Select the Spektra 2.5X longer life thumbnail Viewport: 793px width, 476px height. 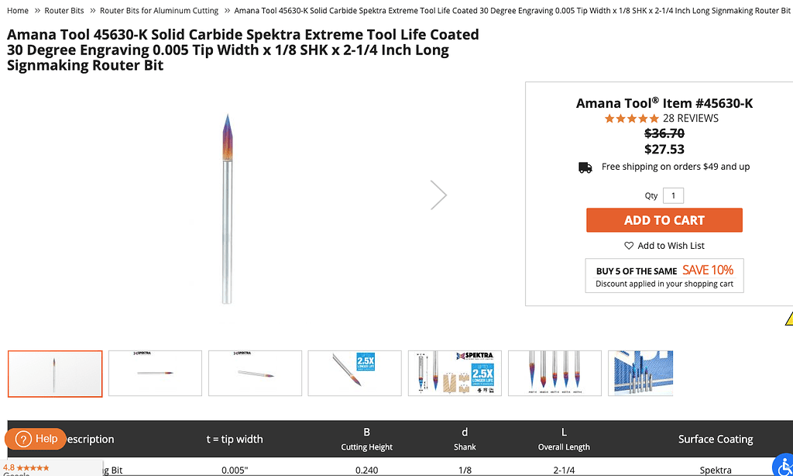[455, 373]
